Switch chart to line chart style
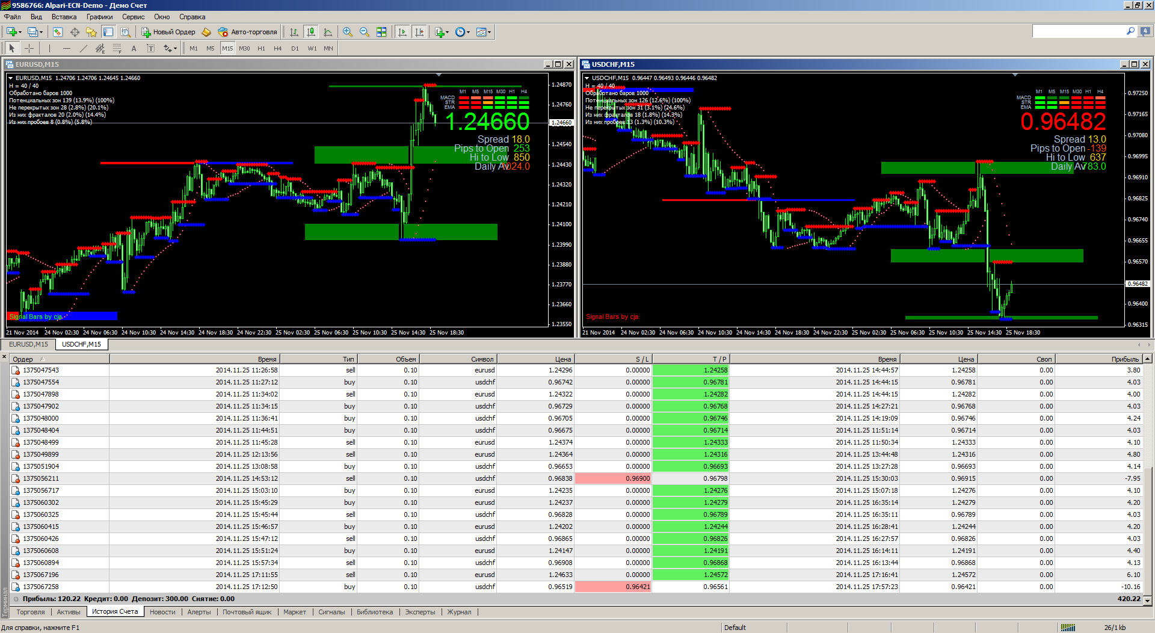The height and width of the screenshot is (633, 1155). [x=328, y=32]
